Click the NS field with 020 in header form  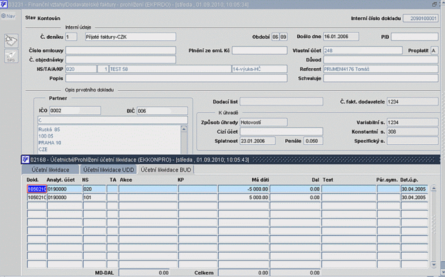point(81,69)
